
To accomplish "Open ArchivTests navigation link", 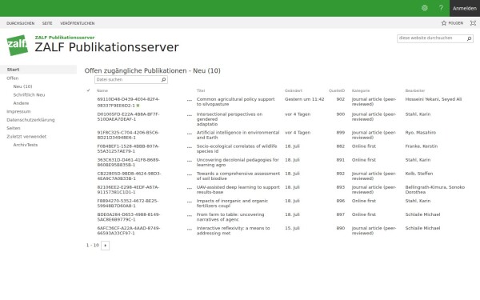I will 26,145.
